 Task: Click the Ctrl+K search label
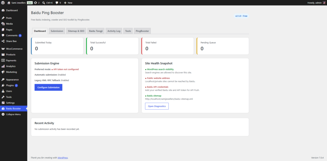point(49,3)
